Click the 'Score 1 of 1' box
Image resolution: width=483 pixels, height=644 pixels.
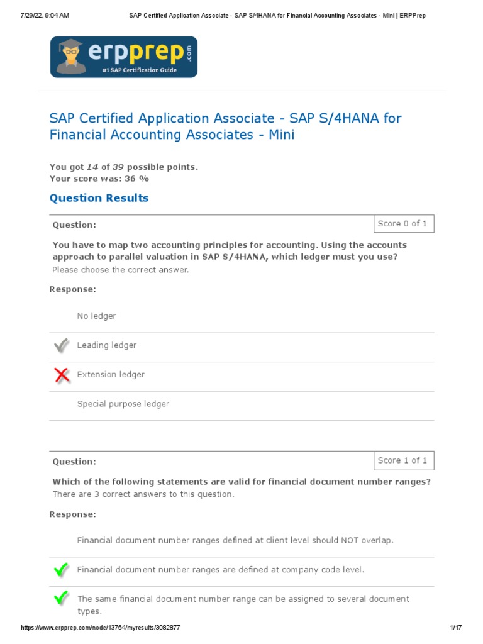402,460
